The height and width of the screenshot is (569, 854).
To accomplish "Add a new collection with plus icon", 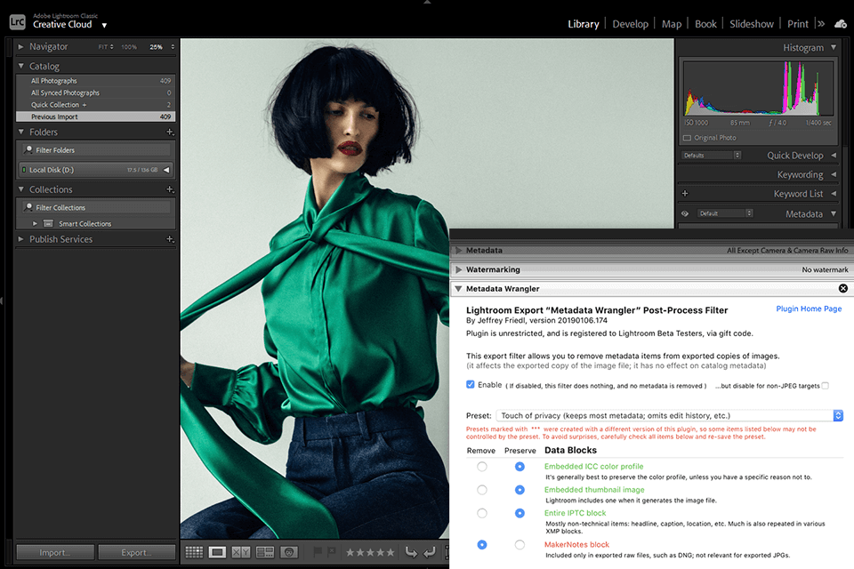I will (x=170, y=189).
